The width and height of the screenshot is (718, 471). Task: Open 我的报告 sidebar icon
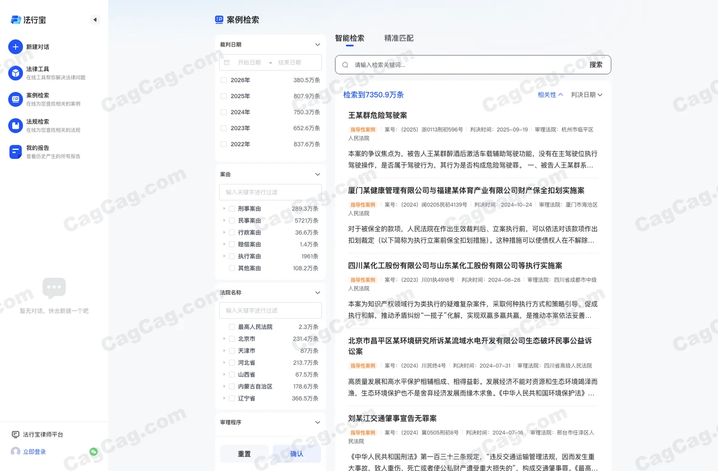click(x=15, y=152)
